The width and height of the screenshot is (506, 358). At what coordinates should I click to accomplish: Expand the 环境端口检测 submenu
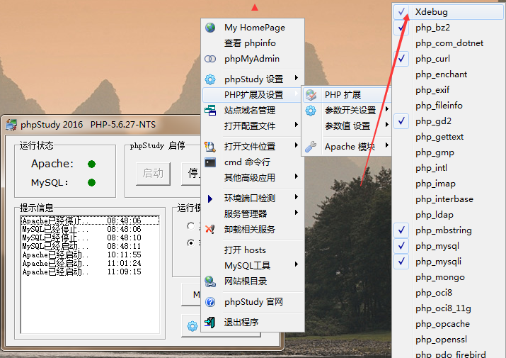(x=297, y=197)
